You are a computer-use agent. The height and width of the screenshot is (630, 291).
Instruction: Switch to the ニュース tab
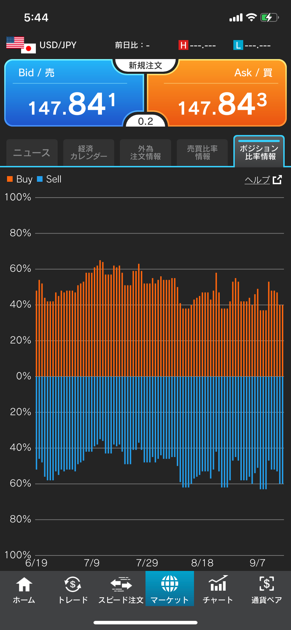[32, 153]
